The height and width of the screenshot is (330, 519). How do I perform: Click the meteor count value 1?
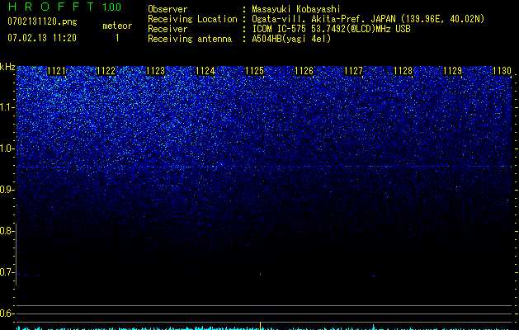pyautogui.click(x=117, y=38)
